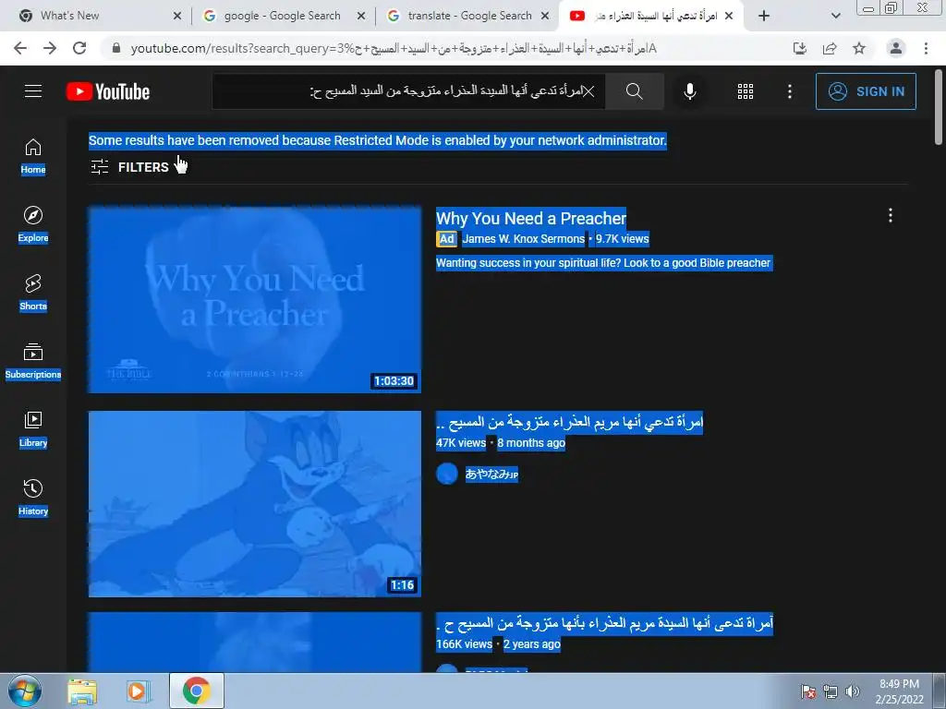Click the install app icon in address bar
Viewport: 946px width, 709px height.
pyautogui.click(x=800, y=48)
